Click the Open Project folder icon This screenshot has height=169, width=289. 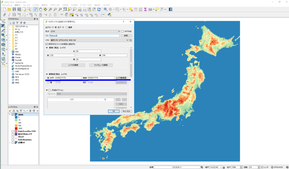click(x=9, y=9)
